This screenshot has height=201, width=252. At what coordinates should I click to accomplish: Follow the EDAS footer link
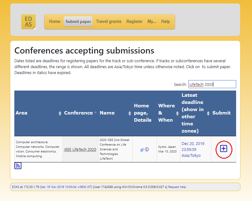(x=16, y=187)
